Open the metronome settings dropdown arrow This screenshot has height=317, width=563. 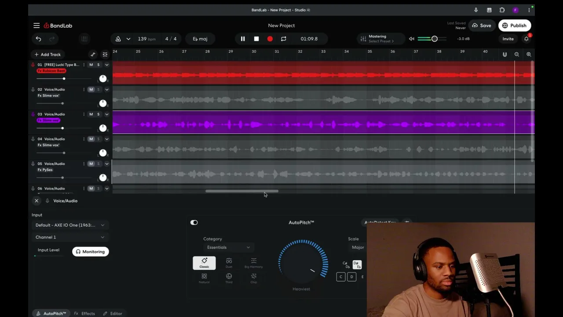(x=128, y=39)
